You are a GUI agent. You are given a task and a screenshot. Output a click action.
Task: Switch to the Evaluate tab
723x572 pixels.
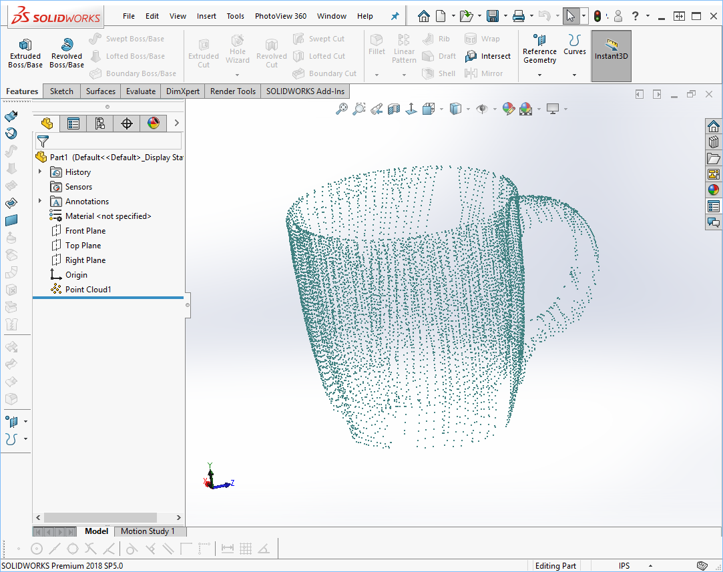[140, 91]
